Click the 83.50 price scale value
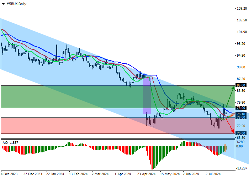This screenshot has height=178, width=249. [242, 90]
